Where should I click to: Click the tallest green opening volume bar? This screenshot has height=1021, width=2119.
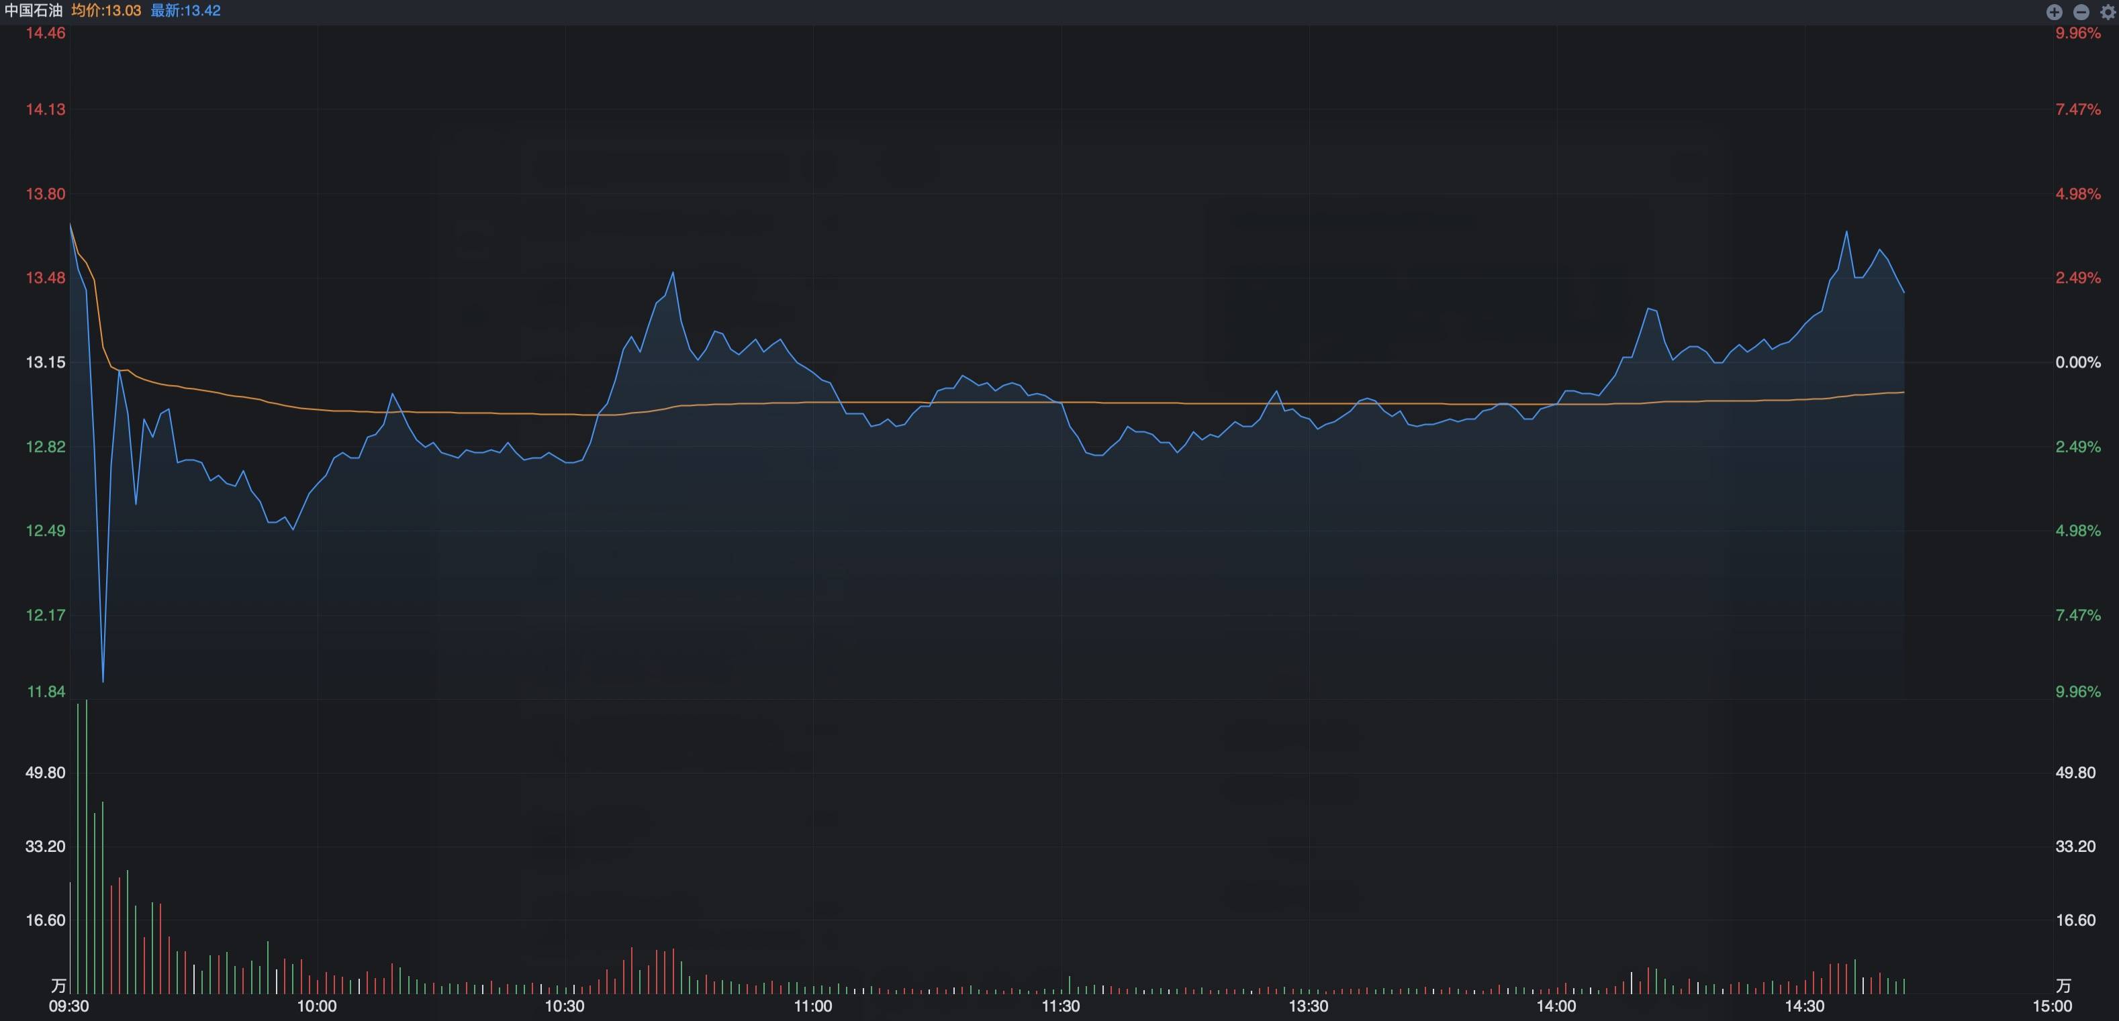click(x=87, y=847)
